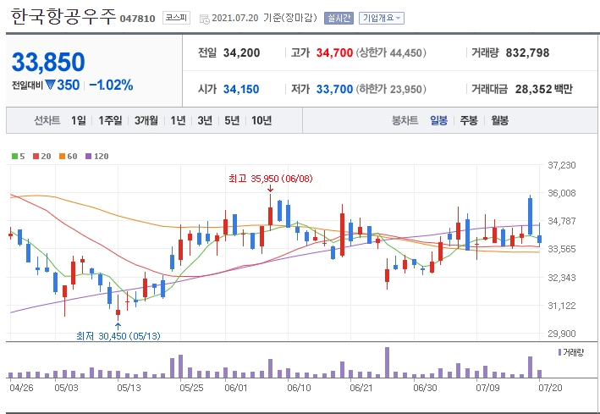Screen dimensions: 600x414
Task: Switch to 월봉 monthly candle chart
Action: coord(500,120)
